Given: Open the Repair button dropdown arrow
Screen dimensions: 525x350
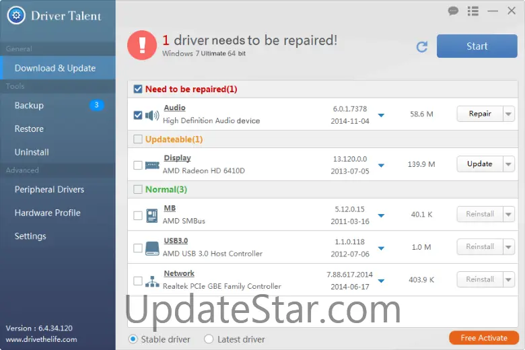Looking at the screenshot, I should tap(509, 114).
